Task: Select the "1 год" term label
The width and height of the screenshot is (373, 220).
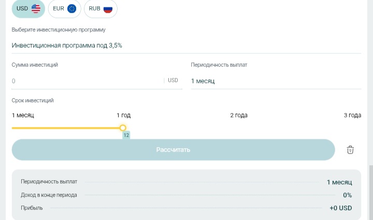Action: [x=123, y=115]
